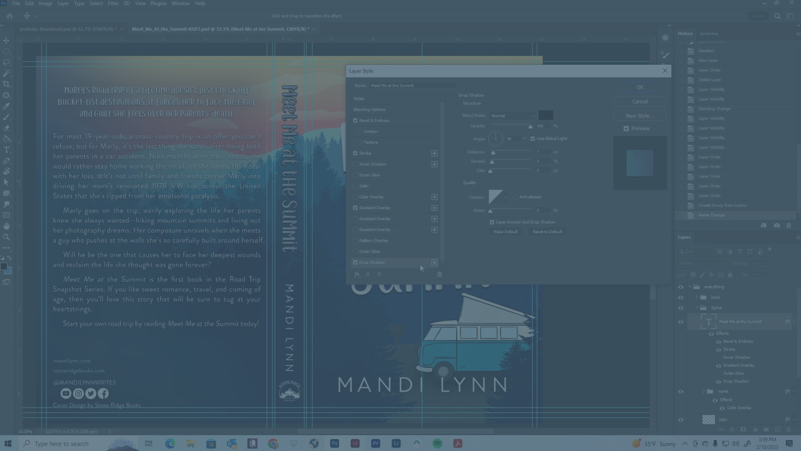Click the Reset to Default button
801x451 pixels.
pos(547,232)
